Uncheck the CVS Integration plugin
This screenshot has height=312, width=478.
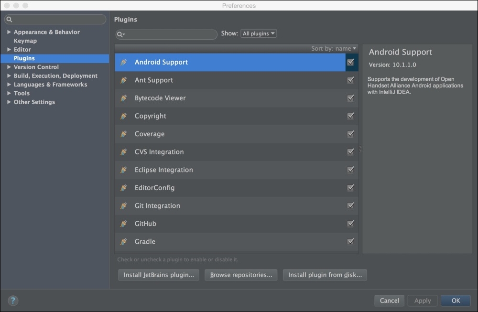click(350, 152)
